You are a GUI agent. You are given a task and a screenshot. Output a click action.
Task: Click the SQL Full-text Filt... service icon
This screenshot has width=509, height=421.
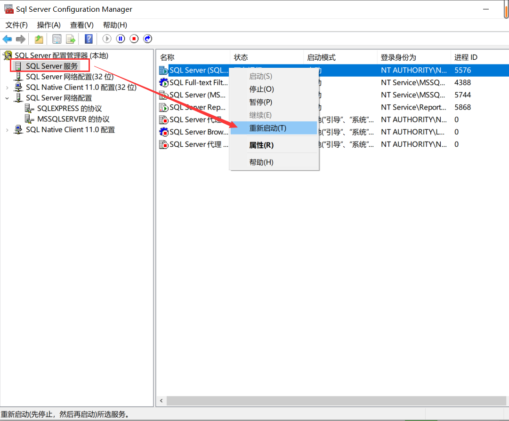click(x=163, y=82)
